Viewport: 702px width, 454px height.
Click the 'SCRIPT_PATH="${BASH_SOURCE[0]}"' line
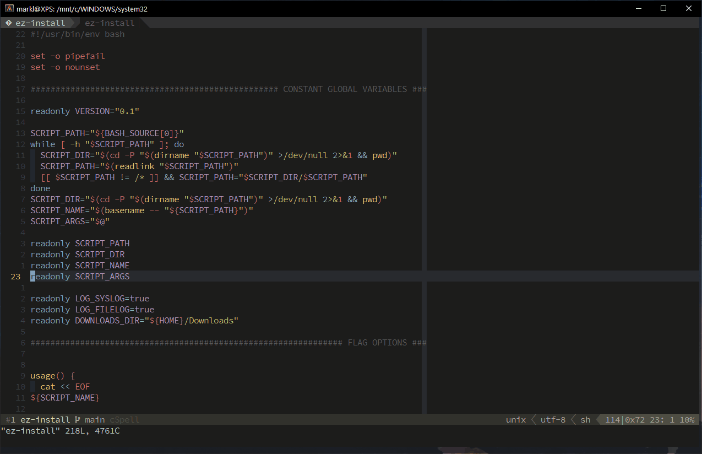tap(107, 133)
